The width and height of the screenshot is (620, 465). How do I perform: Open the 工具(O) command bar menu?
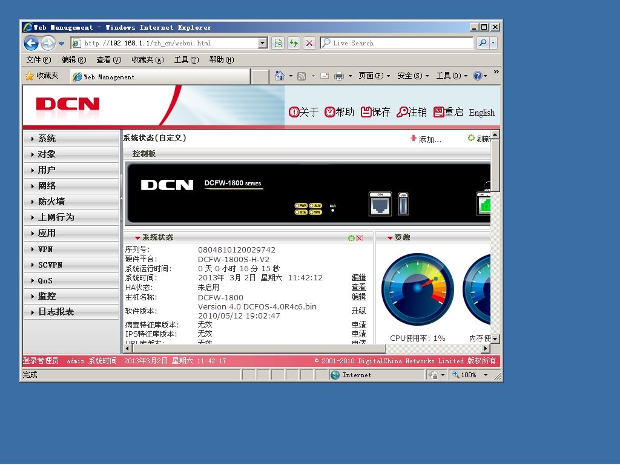(452, 76)
